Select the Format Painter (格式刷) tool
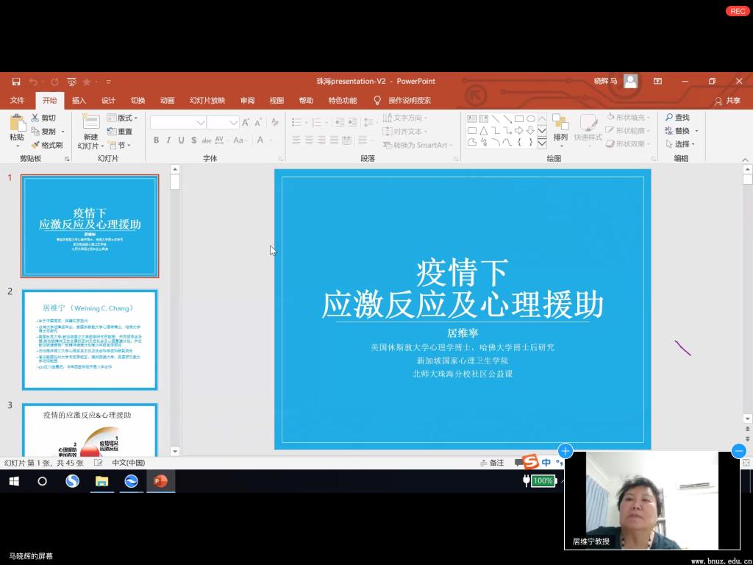Screen dimensions: 753x565 [46, 145]
